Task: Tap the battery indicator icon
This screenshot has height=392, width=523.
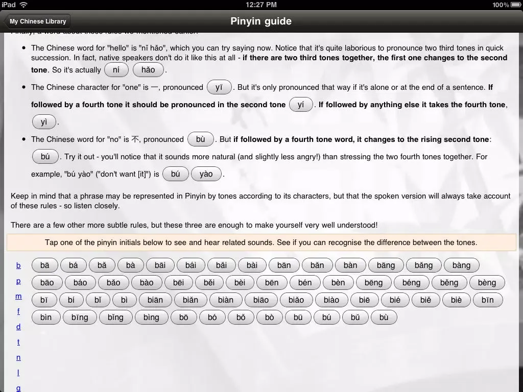Action: point(515,5)
